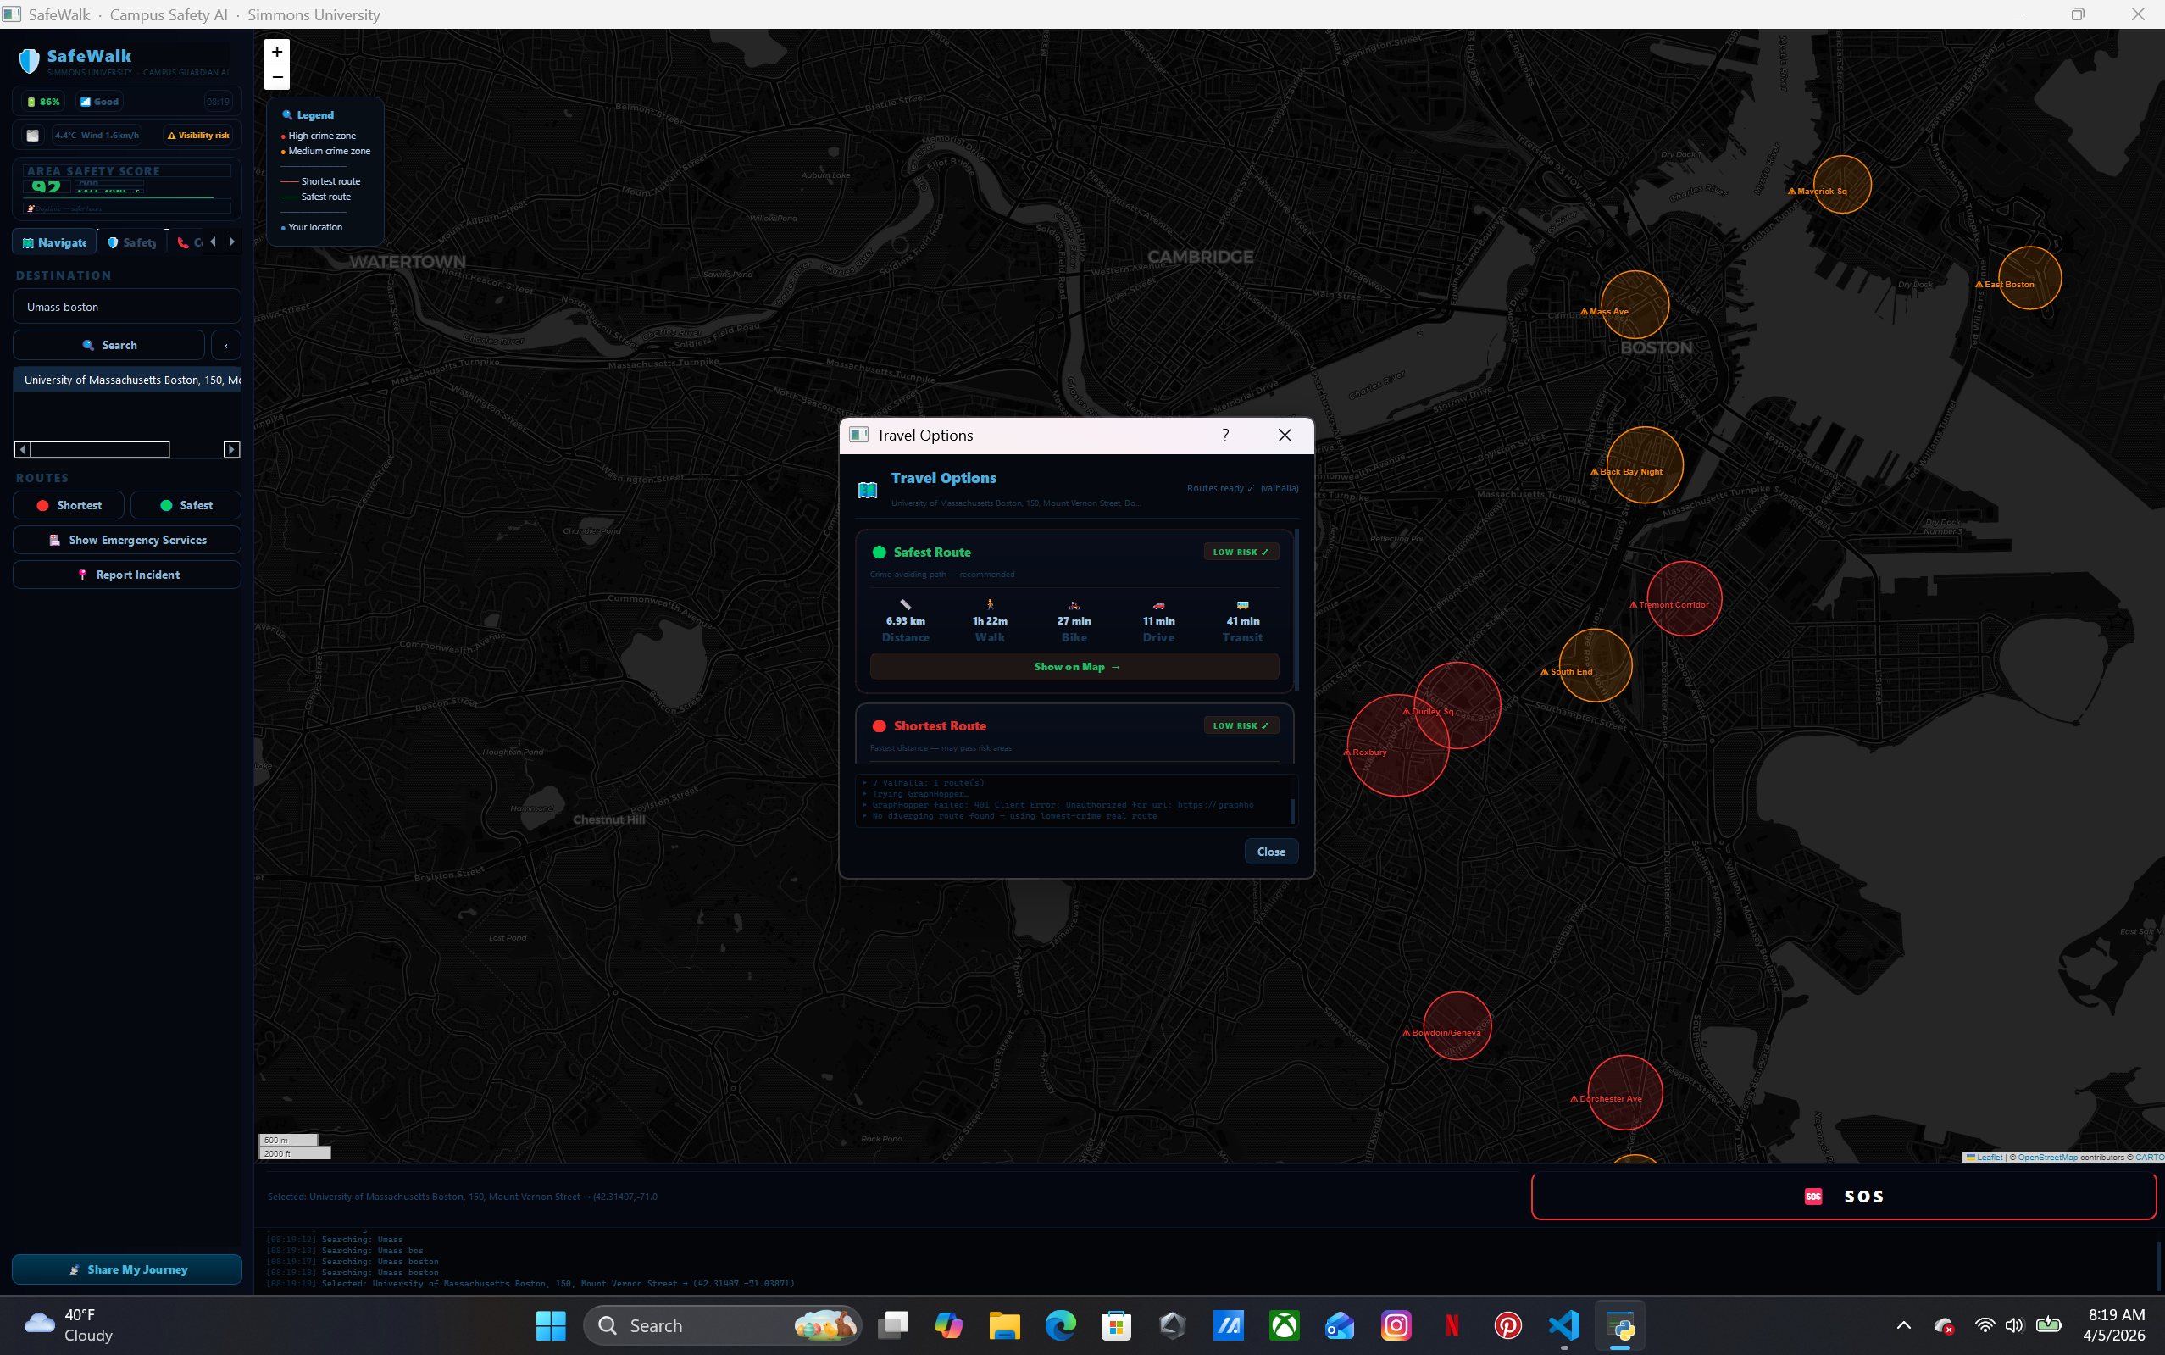The height and width of the screenshot is (1355, 2165).
Task: Toggle Show Emergency Services on map
Action: tap(127, 541)
